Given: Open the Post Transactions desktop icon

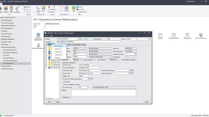Looking at the screenshot, I should point(201,36).
